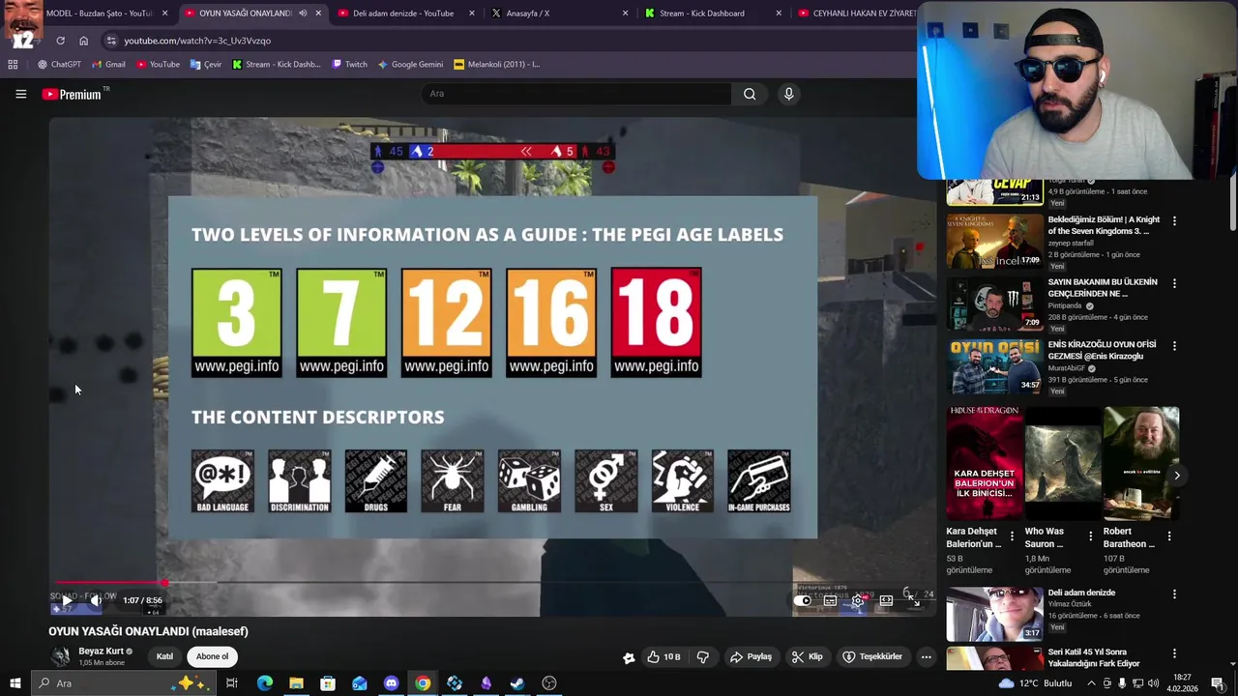Show next shorts with the shelf arrow
The height and width of the screenshot is (696, 1238).
point(1176,476)
